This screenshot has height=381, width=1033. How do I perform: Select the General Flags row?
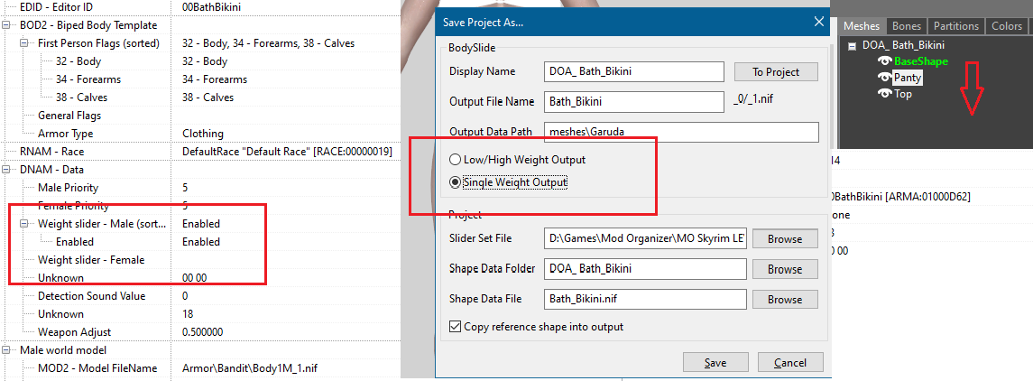[200, 116]
